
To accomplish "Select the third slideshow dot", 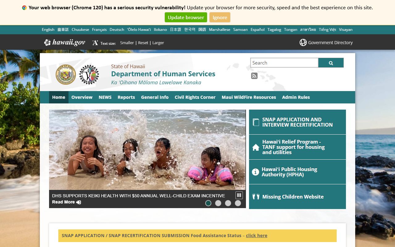I will coord(228,203).
